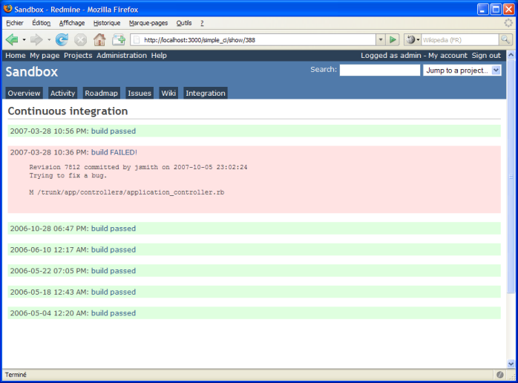Open the Historique menu
The width and height of the screenshot is (518, 383).
pos(107,23)
